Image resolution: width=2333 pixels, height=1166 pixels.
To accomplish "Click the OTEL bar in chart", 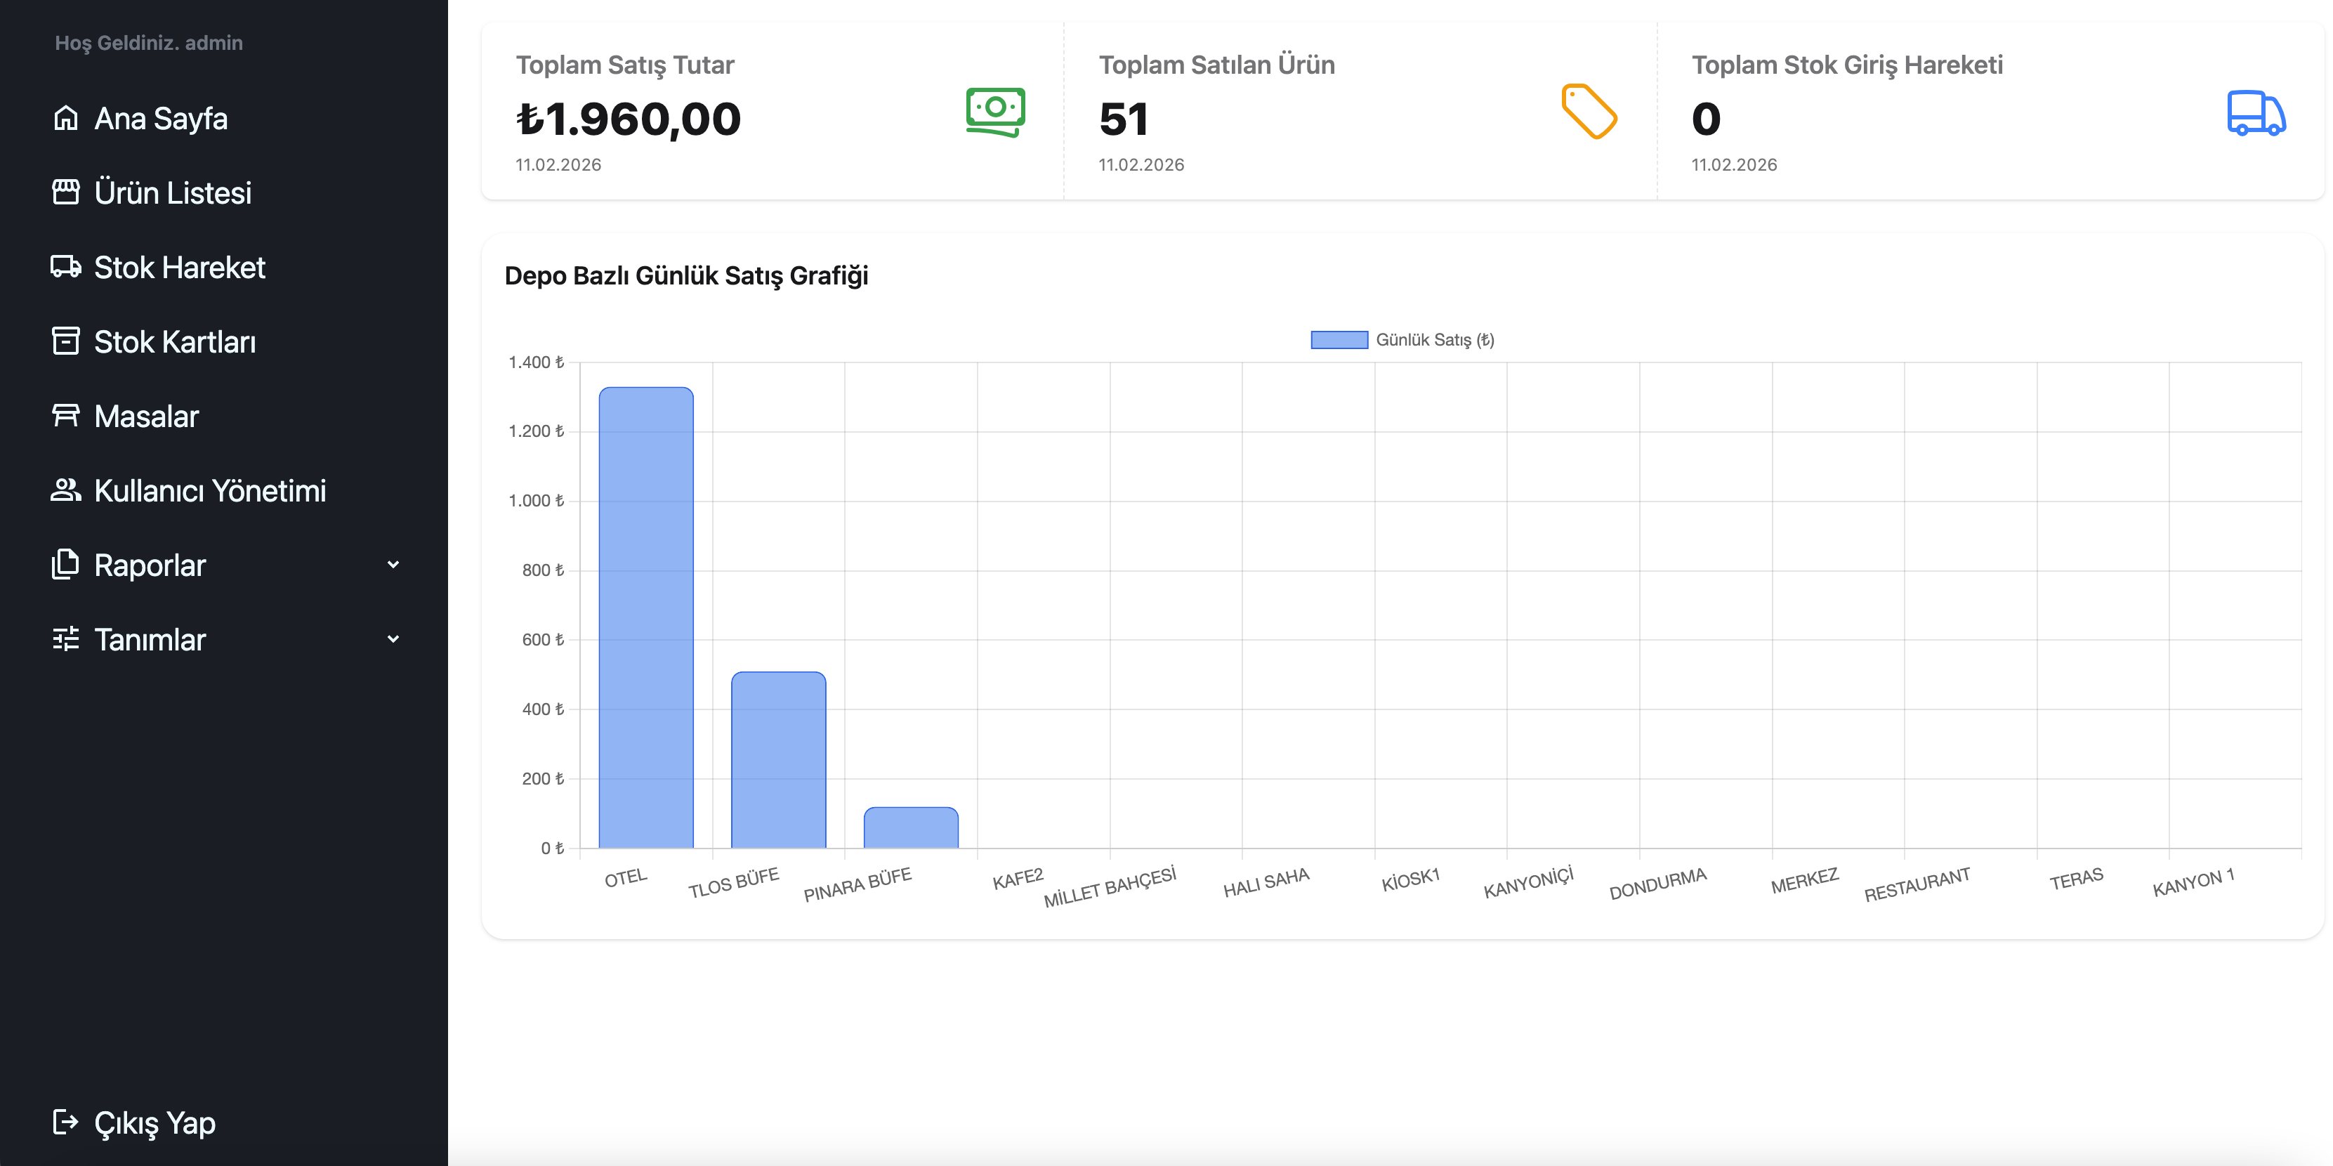I will [645, 618].
